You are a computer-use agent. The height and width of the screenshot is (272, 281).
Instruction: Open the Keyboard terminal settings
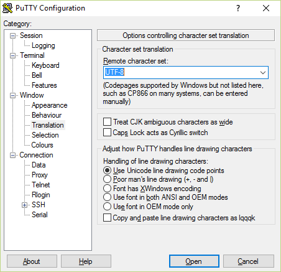45,65
